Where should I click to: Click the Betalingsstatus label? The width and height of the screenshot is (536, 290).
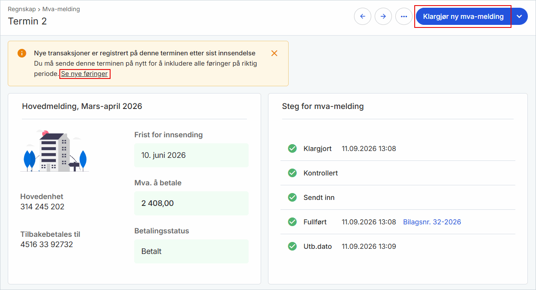[162, 231]
